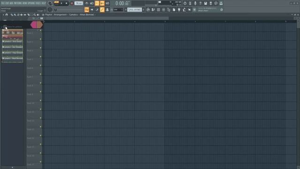Toggle the loop recording button
Image resolution: width=300 pixels, height=169 pixels.
(107, 3)
